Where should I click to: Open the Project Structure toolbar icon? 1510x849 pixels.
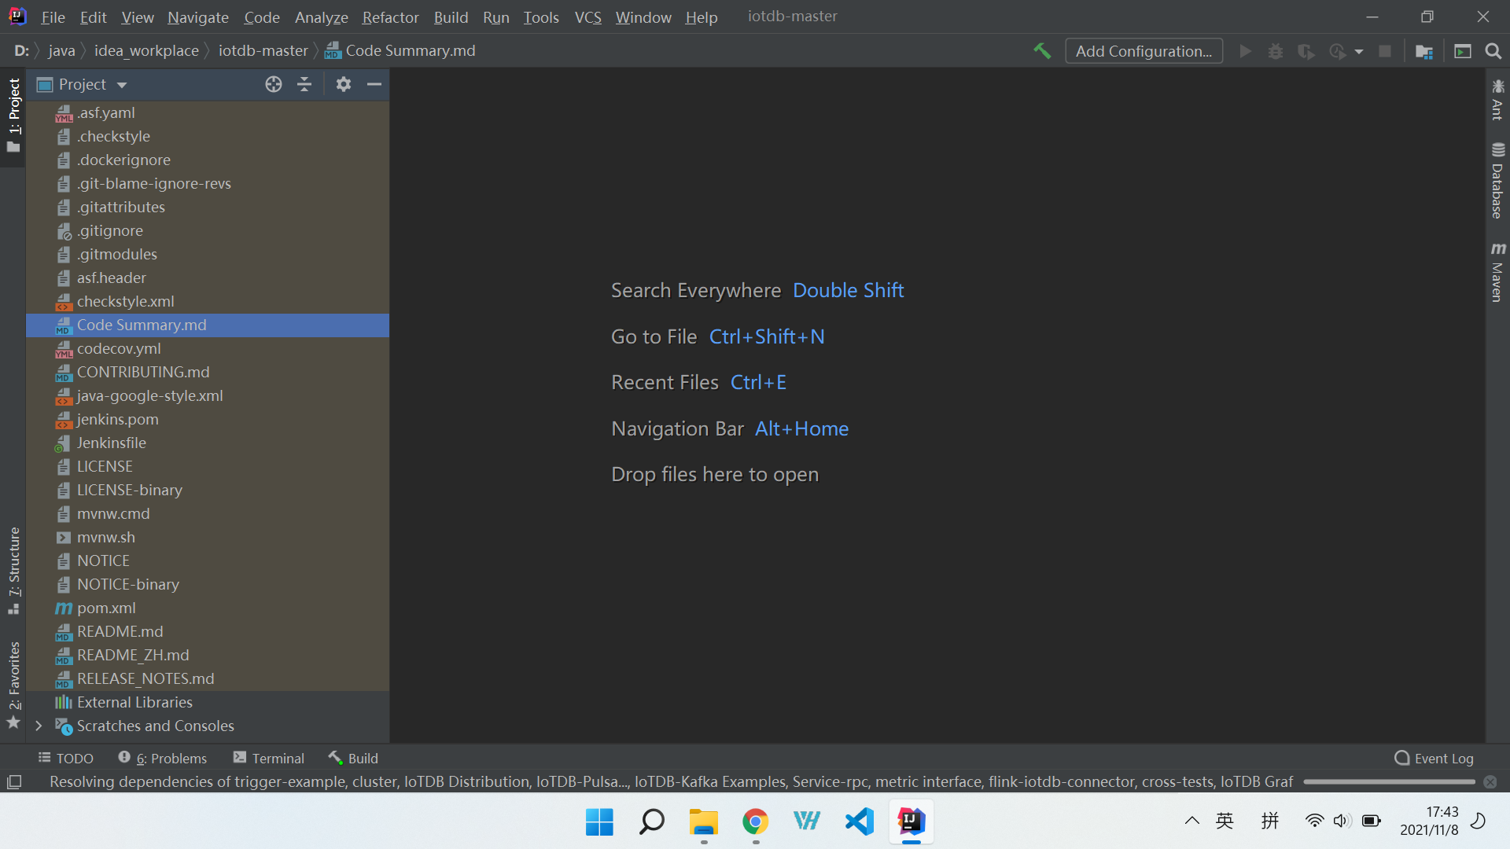[x=1423, y=51]
